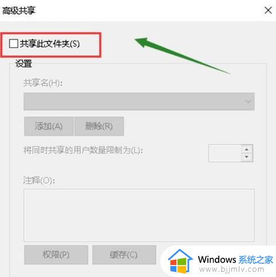Open the 缓存(C) caching button

(x=124, y=255)
